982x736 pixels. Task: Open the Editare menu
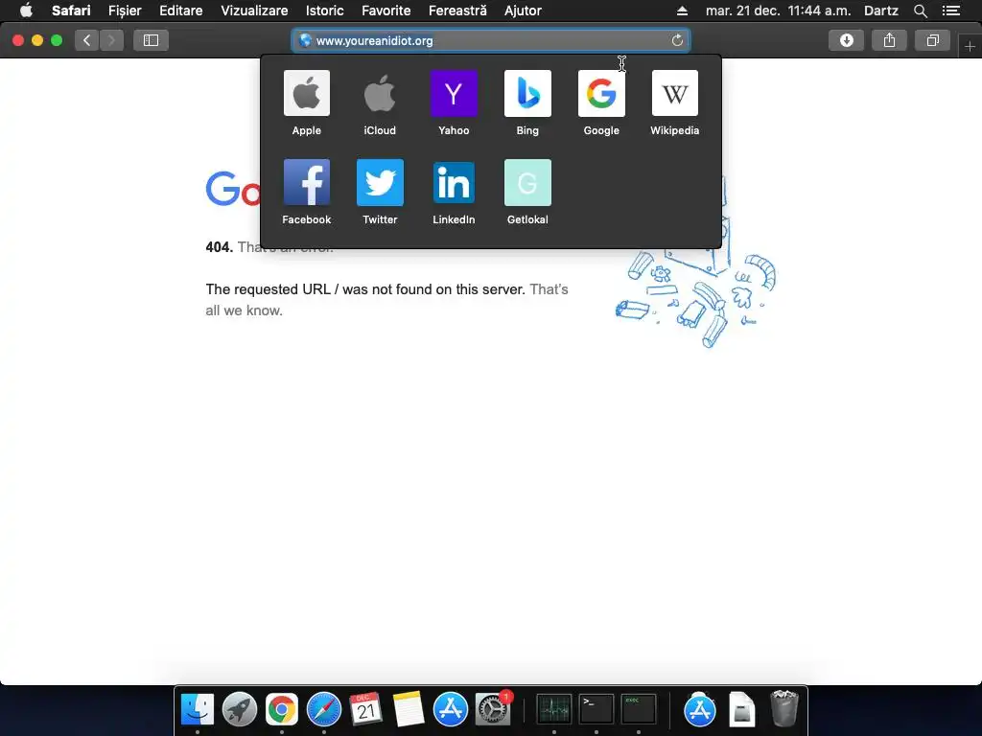(181, 11)
